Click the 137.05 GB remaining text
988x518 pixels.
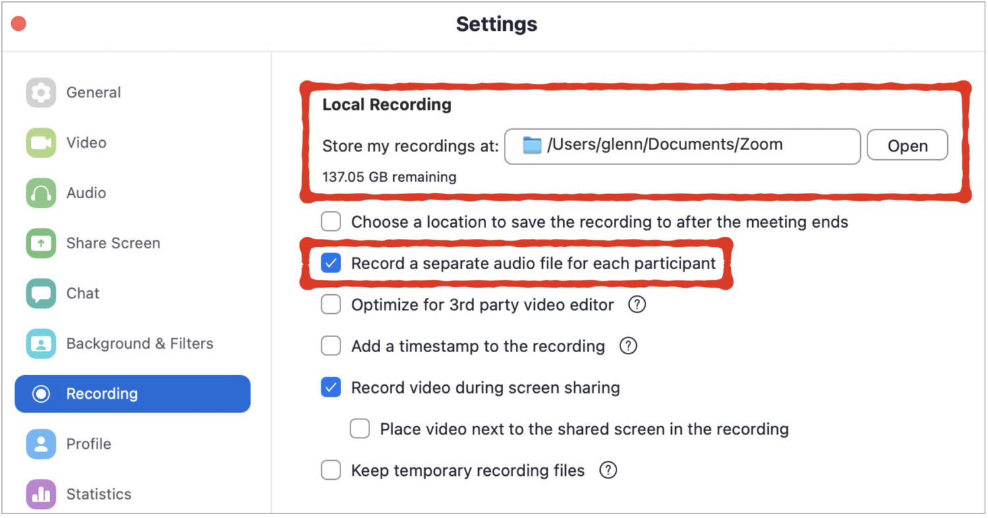click(389, 177)
